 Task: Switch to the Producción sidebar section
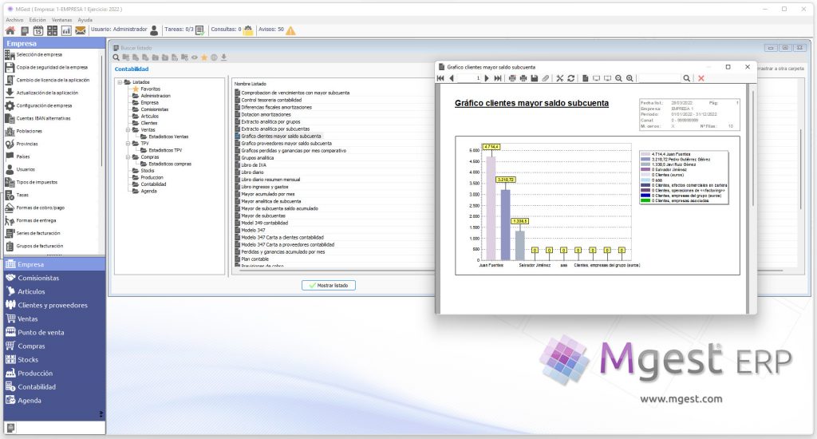point(54,374)
